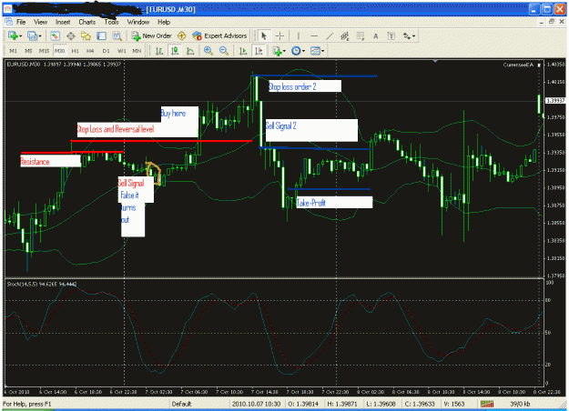Click the chart shift triangle marker at chart top
Image resolution: width=569 pixels, height=411 pixels.
435,61
